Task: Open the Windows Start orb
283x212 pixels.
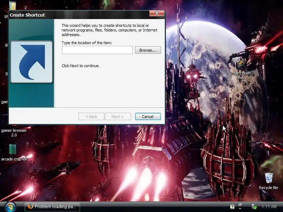Action: tap(10, 207)
